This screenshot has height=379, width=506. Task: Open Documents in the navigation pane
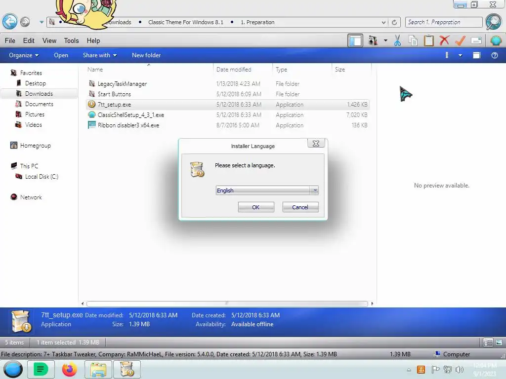point(39,104)
